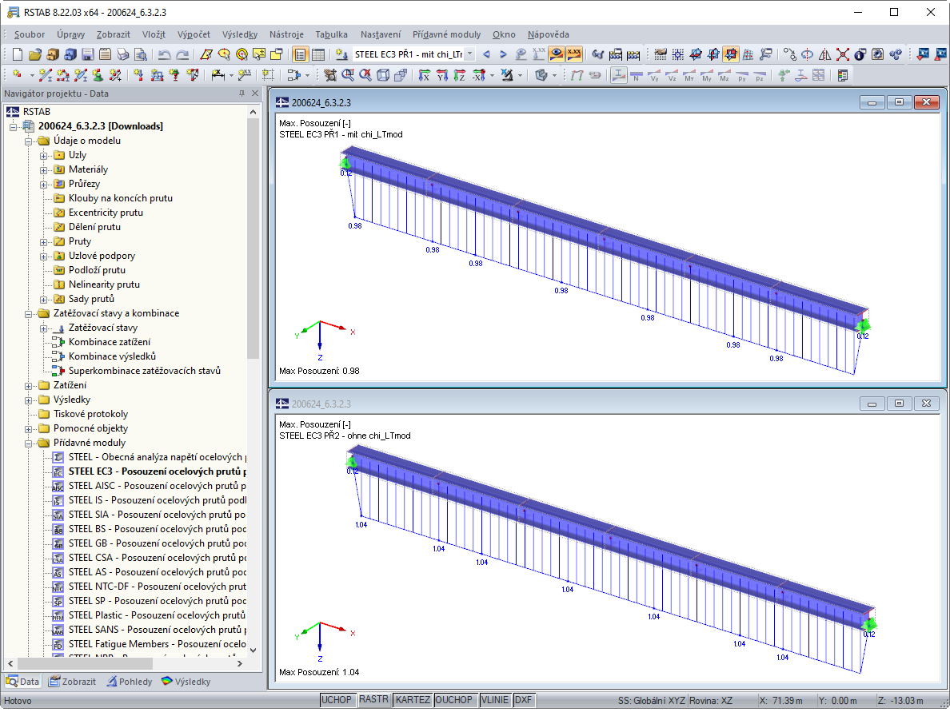Pin the project navigator panel
Viewport: 950px width, 712px height.
[241, 93]
